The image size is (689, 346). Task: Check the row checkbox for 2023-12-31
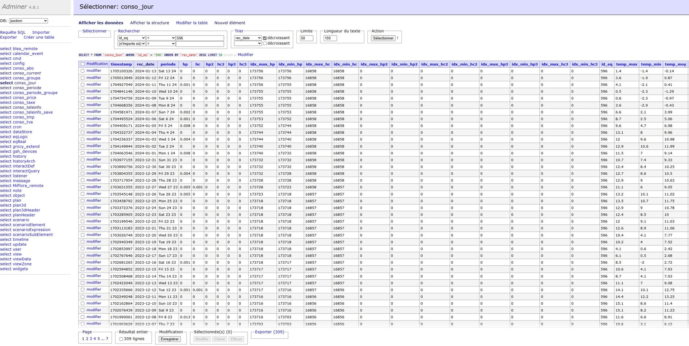[x=83, y=160]
